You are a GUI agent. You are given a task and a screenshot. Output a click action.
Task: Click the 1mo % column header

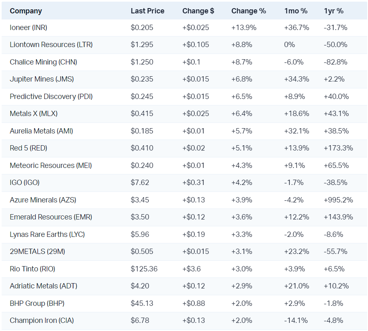[295, 11]
